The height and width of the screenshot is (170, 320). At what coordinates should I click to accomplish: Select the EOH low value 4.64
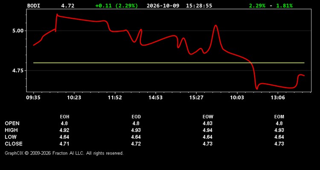(x=64, y=137)
